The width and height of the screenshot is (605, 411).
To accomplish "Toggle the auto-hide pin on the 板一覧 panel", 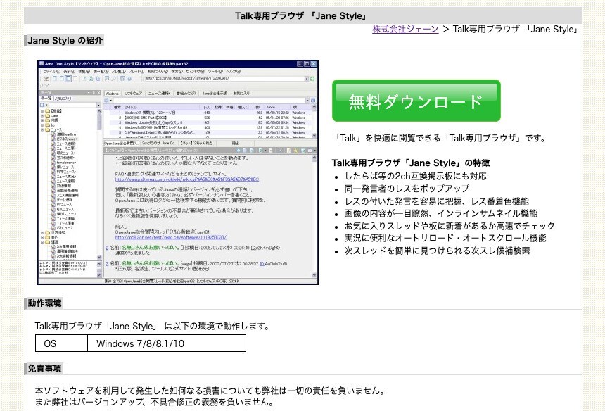I will (x=94, y=92).
